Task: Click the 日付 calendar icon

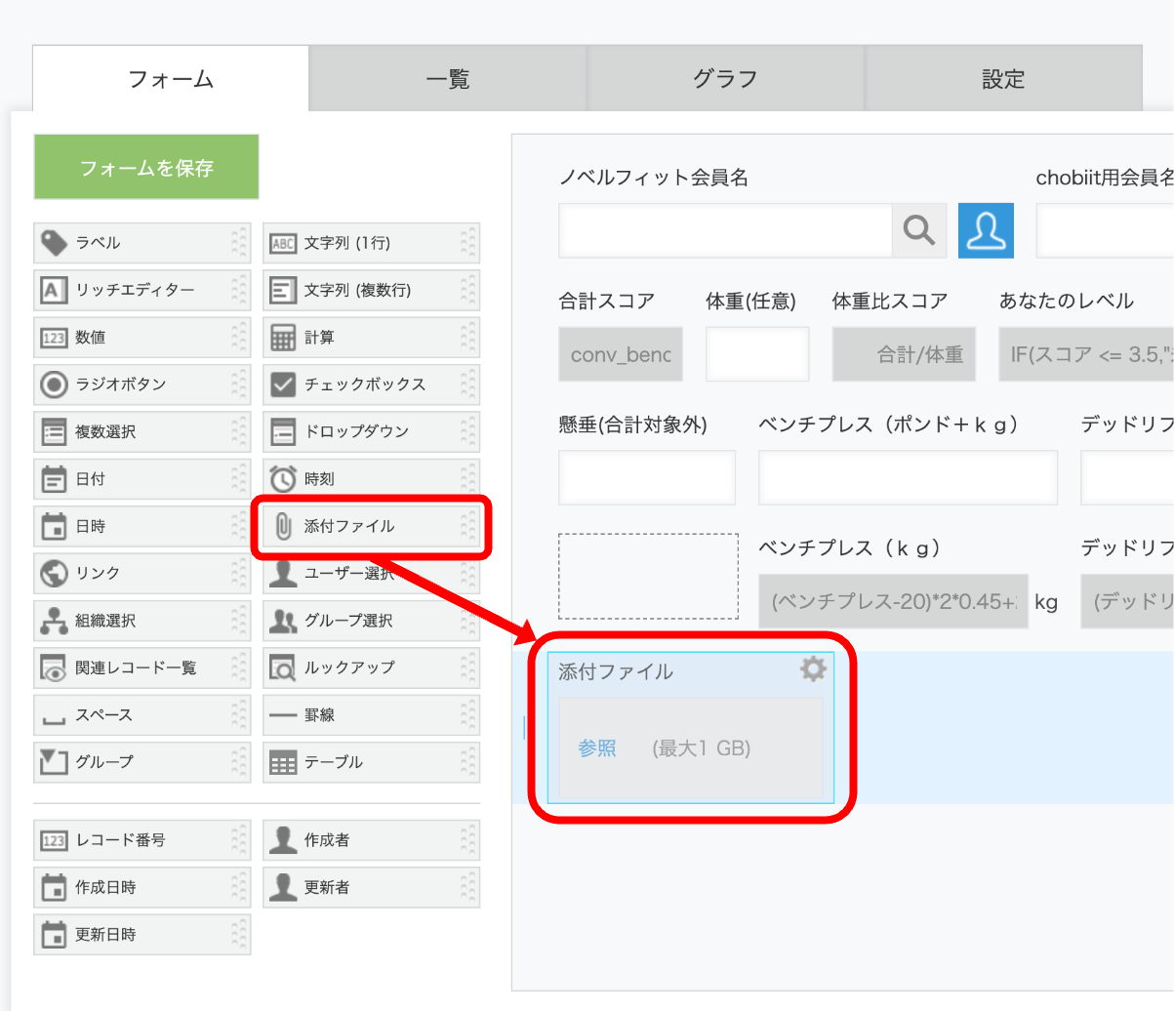Action: 54,479
